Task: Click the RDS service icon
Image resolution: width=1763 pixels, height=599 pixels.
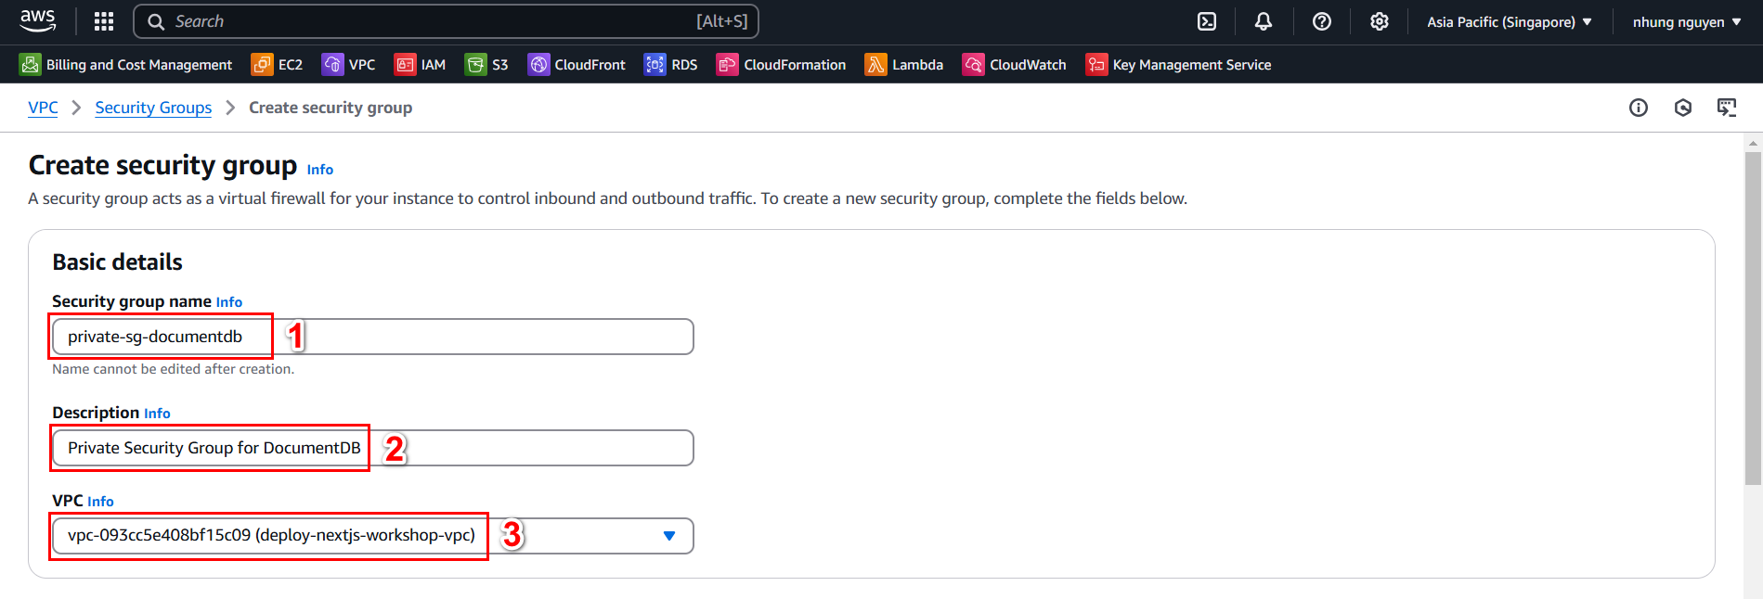Action: click(655, 64)
